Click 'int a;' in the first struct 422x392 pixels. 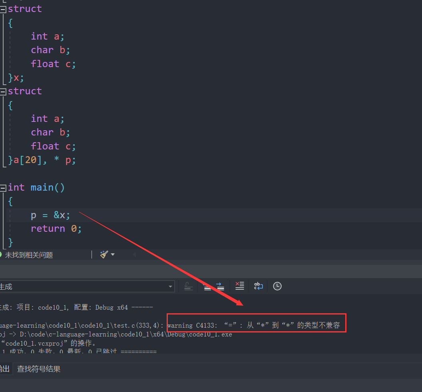point(48,36)
